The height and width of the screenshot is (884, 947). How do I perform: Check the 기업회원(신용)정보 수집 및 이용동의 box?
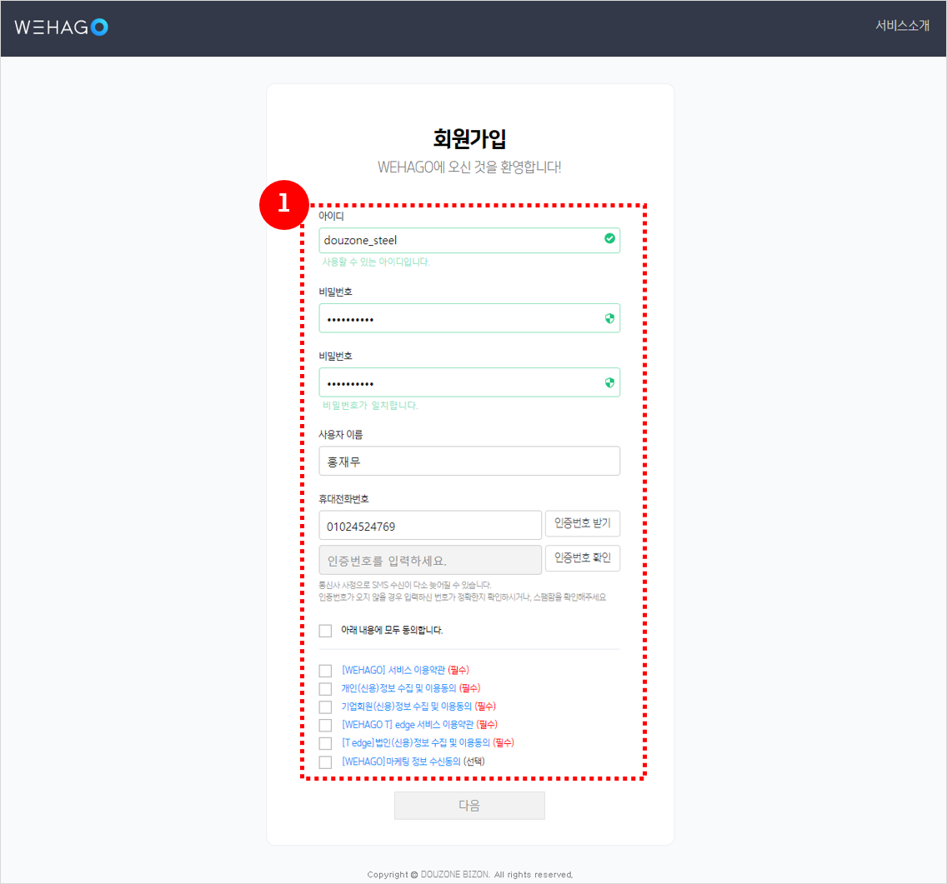[325, 707]
